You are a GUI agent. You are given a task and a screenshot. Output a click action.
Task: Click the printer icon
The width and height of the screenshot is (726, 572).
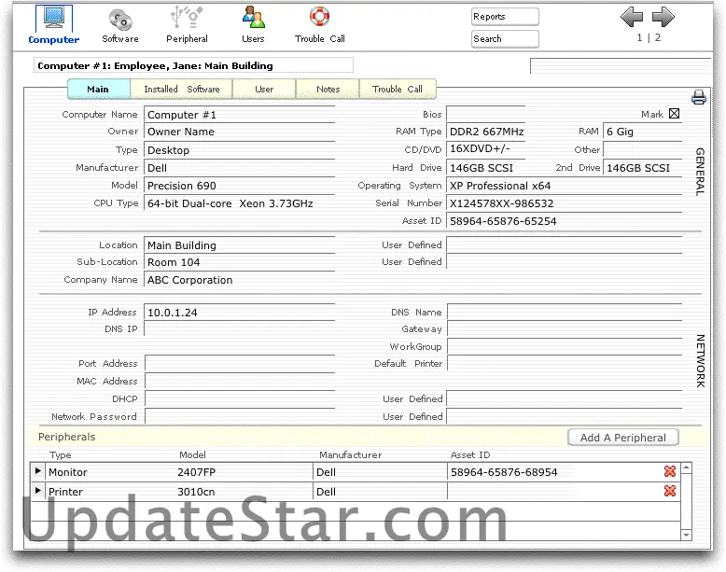coord(698,97)
